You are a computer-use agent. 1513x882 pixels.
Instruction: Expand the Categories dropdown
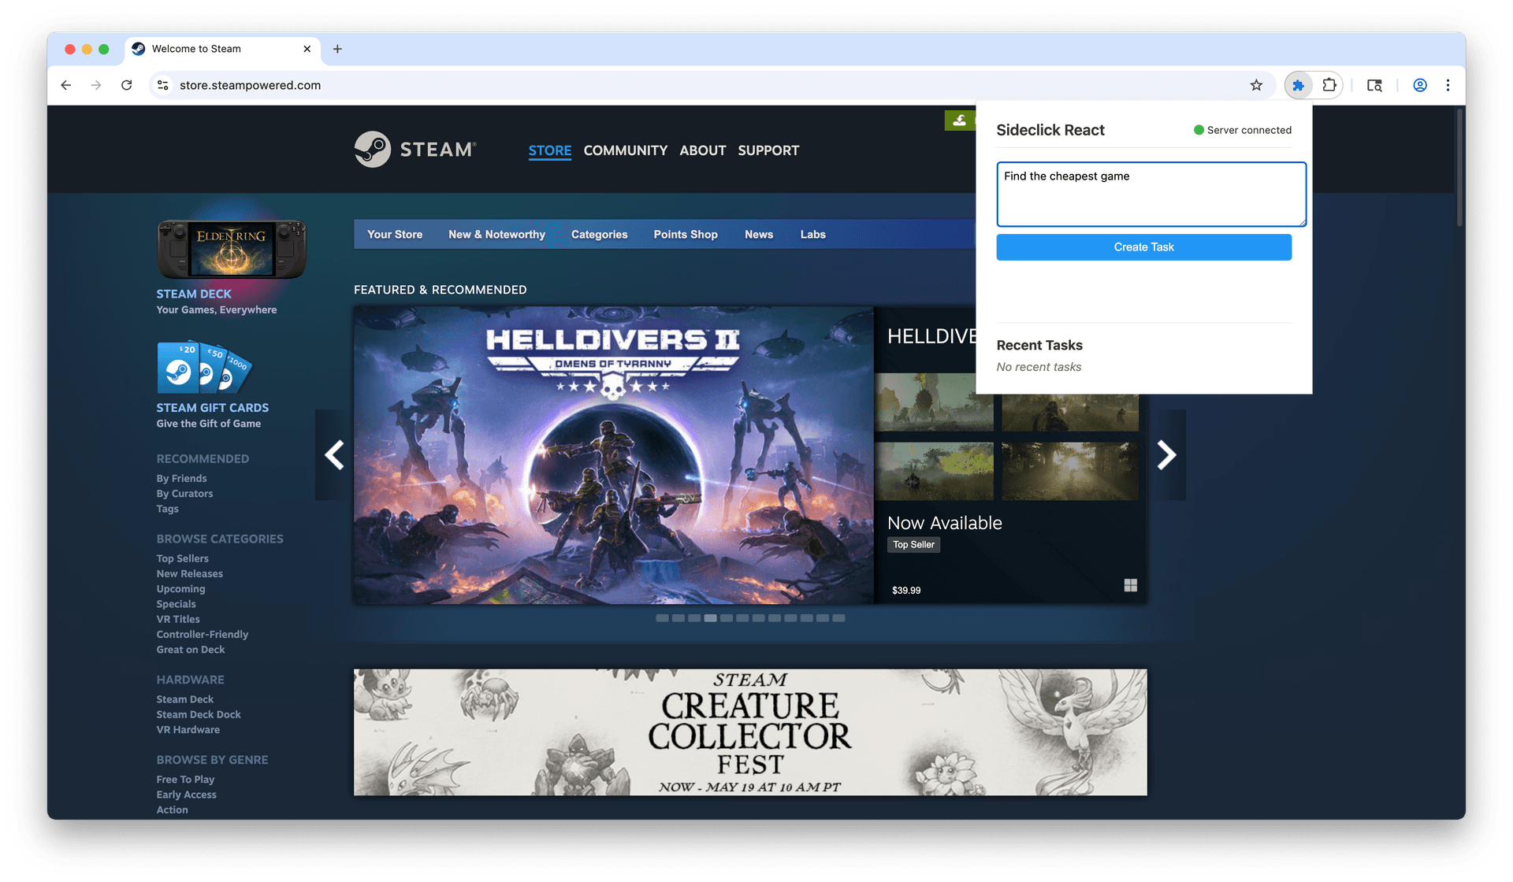(600, 235)
